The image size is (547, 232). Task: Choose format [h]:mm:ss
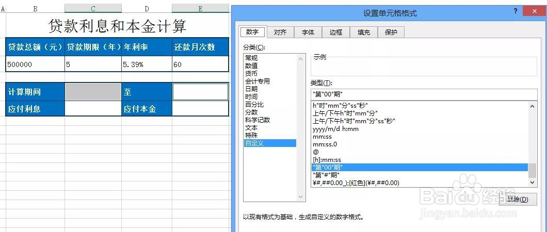pyautogui.click(x=420, y=160)
